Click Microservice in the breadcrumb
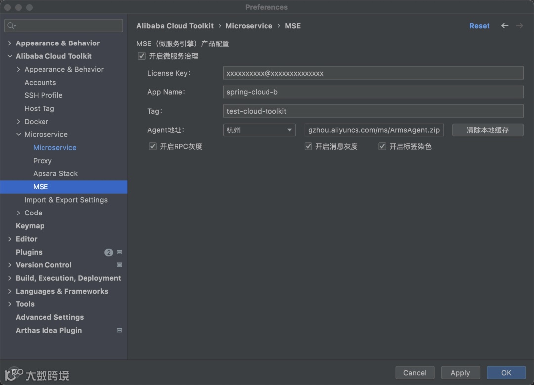Image resolution: width=534 pixels, height=385 pixels. coord(249,26)
